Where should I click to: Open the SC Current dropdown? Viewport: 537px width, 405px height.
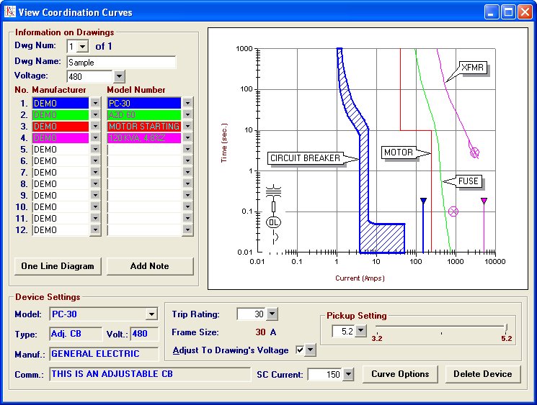[348, 374]
